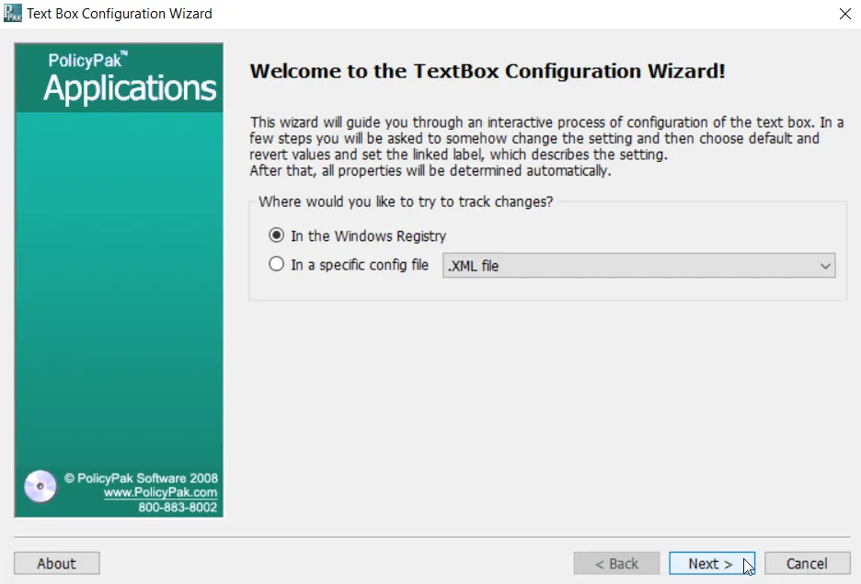The width and height of the screenshot is (861, 584).
Task: Click the 800-883-8002 phone number text
Action: pyautogui.click(x=178, y=507)
